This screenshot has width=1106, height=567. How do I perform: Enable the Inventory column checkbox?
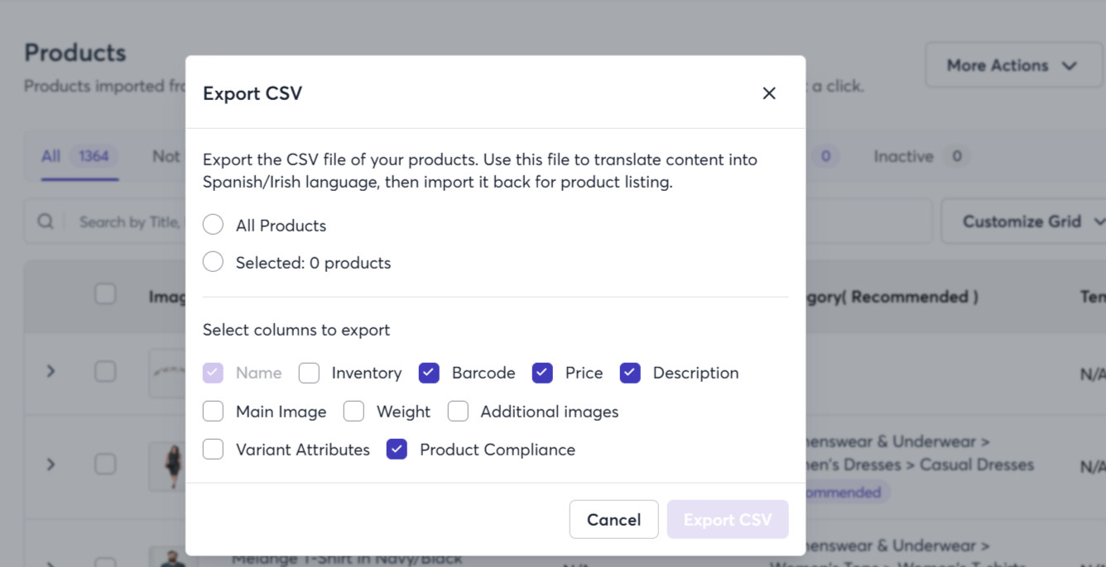click(x=309, y=373)
